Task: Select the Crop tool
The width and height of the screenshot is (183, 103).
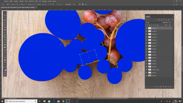Action: [5, 25]
